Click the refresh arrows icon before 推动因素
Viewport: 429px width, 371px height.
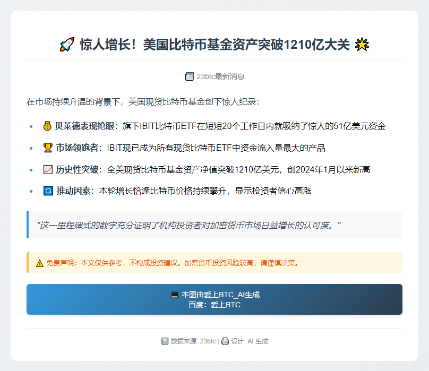tap(48, 191)
